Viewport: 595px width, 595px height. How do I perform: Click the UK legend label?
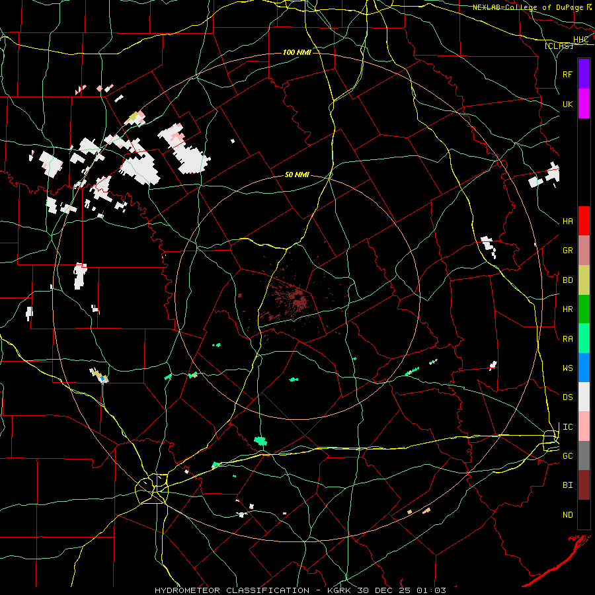click(567, 104)
